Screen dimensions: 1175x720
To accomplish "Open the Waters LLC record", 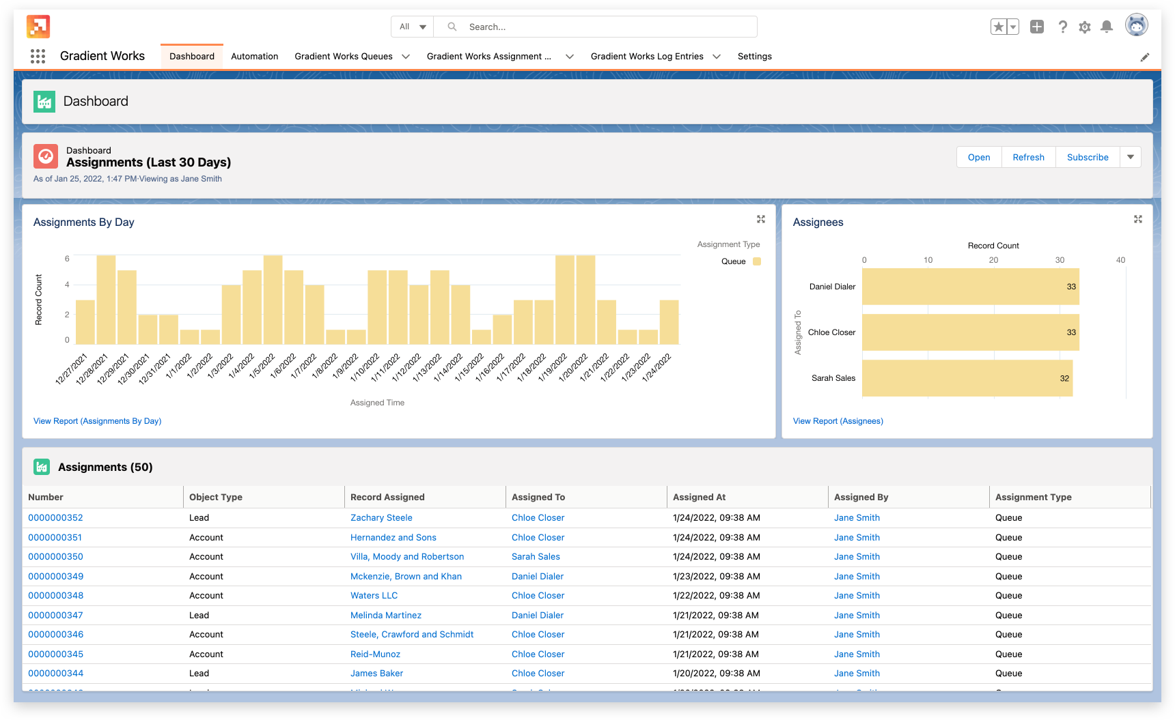I will coord(374,596).
